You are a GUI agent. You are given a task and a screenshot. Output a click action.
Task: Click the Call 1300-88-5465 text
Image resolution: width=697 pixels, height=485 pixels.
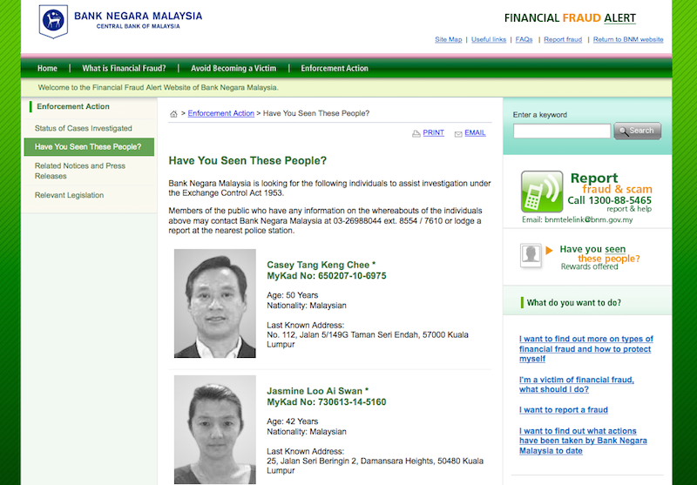point(609,200)
